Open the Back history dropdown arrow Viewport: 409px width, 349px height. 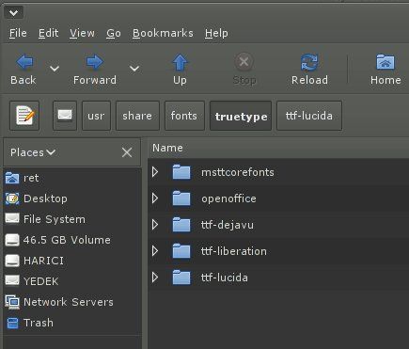coord(55,69)
